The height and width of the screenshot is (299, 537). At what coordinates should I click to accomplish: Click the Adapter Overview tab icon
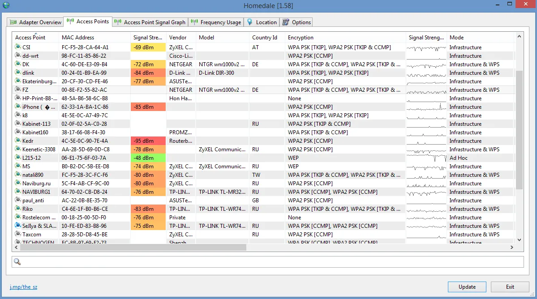tap(13, 22)
